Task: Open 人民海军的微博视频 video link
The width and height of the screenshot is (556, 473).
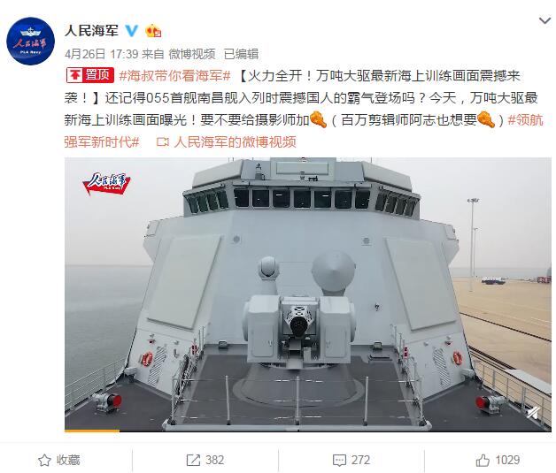Action: [x=235, y=142]
